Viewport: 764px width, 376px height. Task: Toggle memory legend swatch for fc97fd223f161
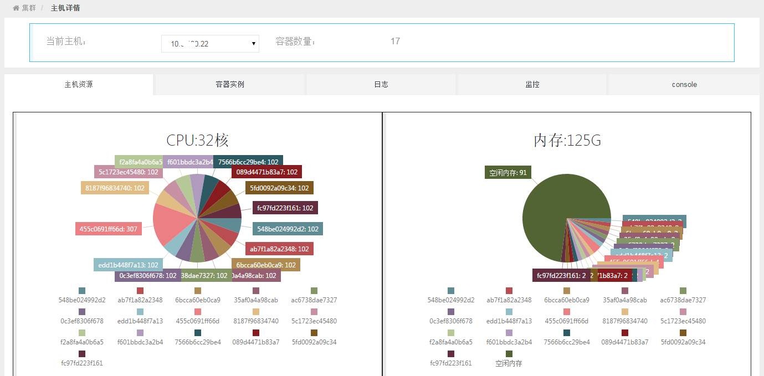coord(451,354)
